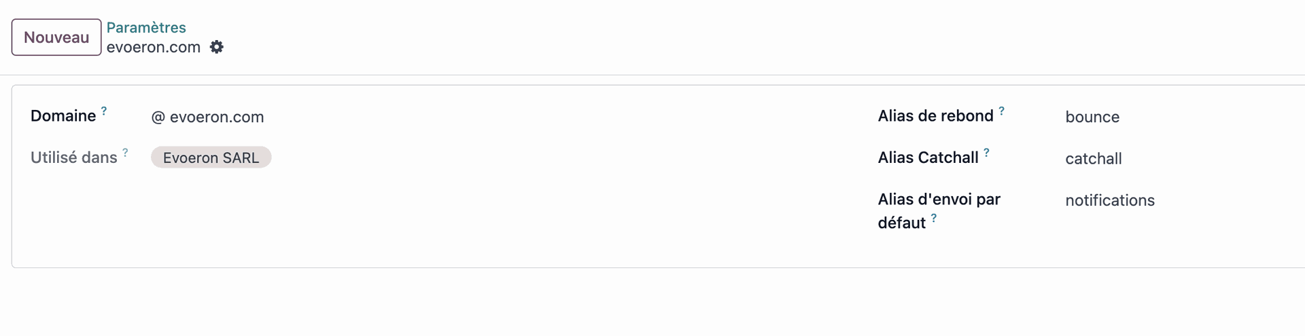This screenshot has height=336, width=1305.
Task: Click the Alias Catchall label
Action: point(928,157)
